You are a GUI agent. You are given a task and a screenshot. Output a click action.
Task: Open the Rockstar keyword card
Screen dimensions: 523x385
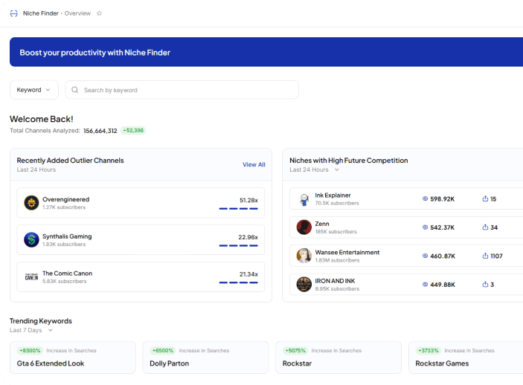coord(338,357)
